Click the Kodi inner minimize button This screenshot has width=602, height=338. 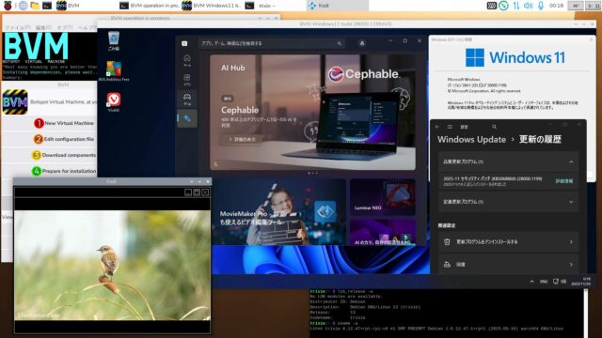point(188,192)
